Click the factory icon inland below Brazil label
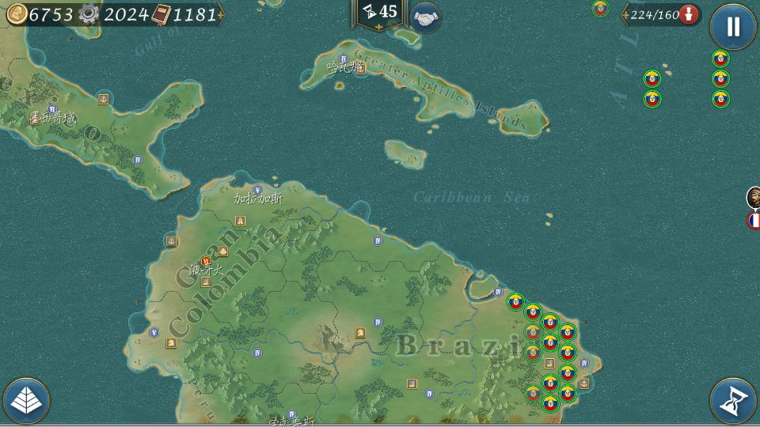Viewport: 760px width, 427px height. tap(412, 384)
